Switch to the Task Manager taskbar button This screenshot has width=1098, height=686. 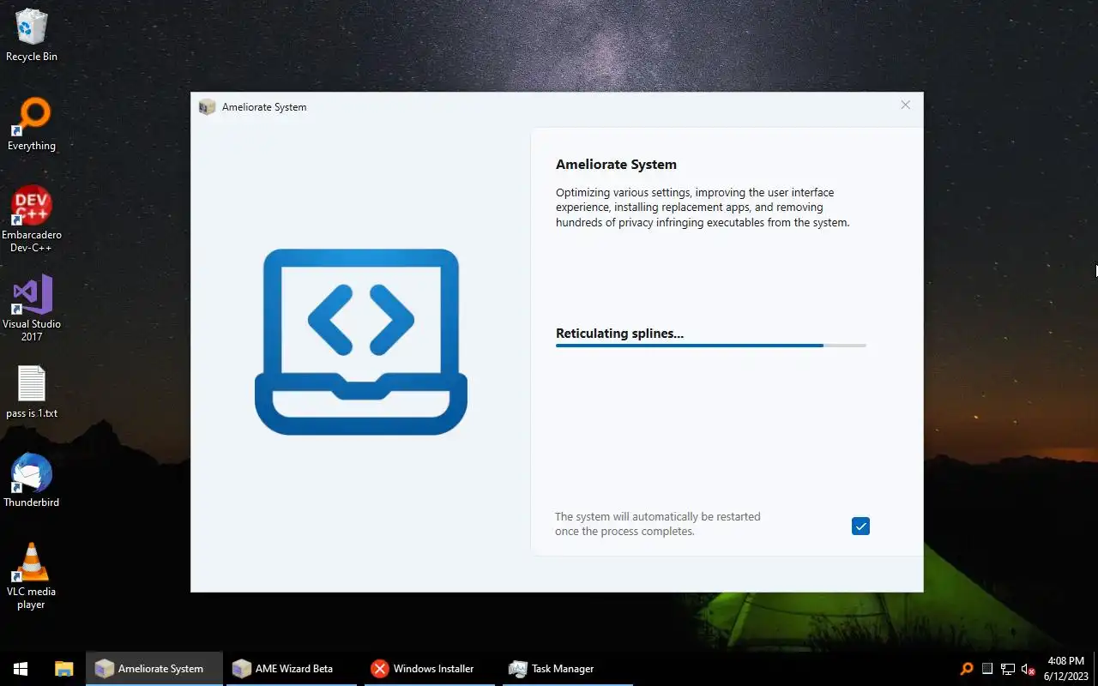click(568, 669)
